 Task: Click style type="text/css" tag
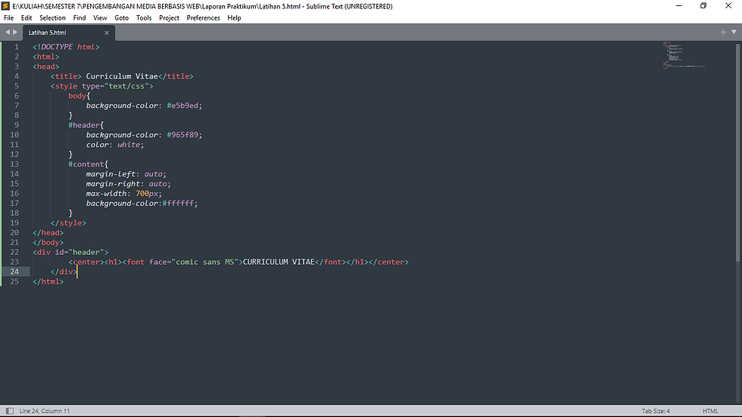coord(101,86)
